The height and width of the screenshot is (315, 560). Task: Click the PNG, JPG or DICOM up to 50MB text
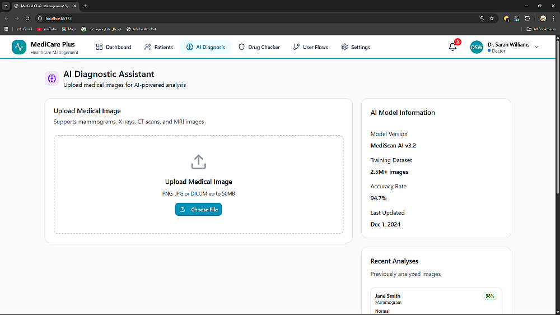point(199,194)
